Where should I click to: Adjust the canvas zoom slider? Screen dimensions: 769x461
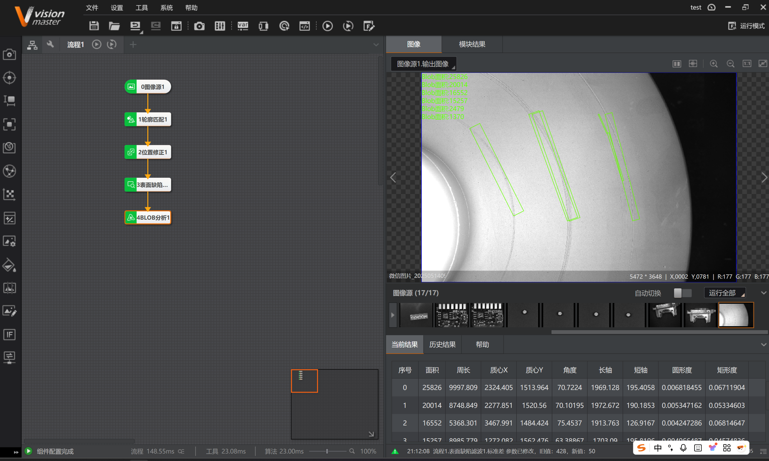click(x=327, y=451)
